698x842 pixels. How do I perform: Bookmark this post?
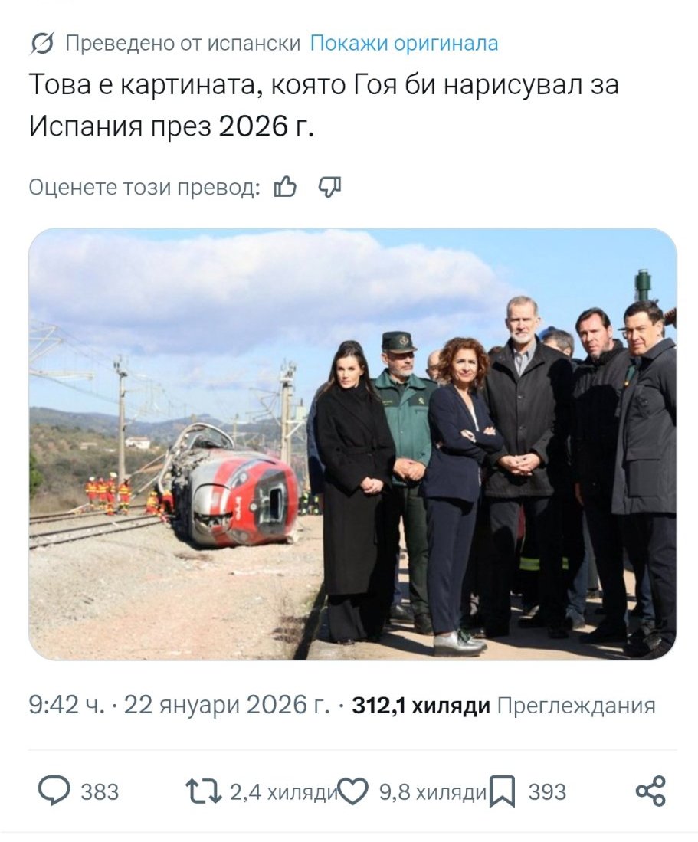point(503,791)
